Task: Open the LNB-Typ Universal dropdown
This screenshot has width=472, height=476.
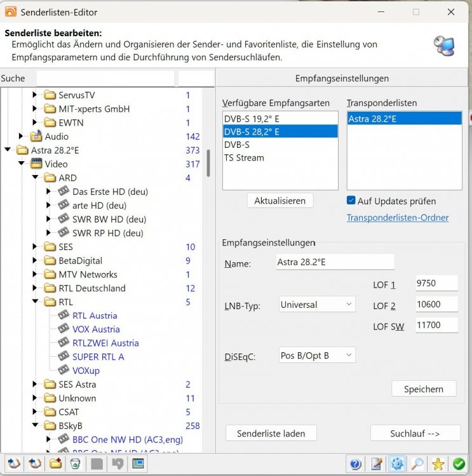Action: (x=317, y=304)
